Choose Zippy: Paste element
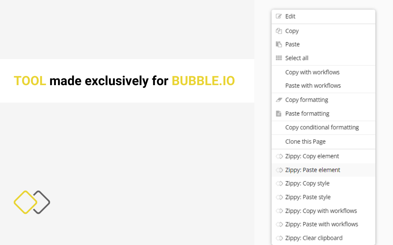Viewport: 393px width, 245px height. click(313, 170)
